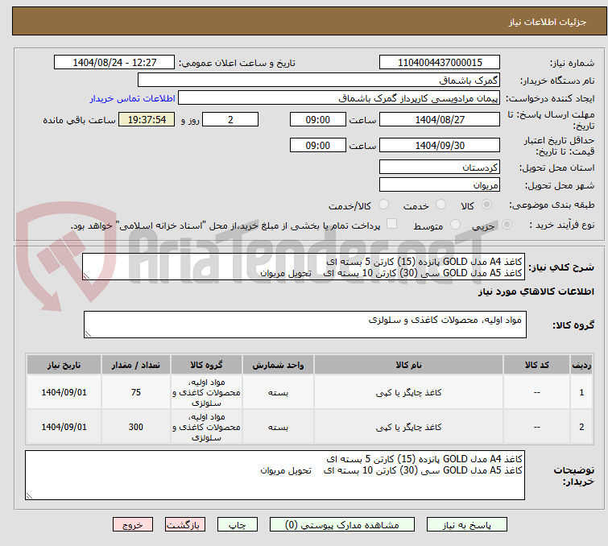Screen dimensions: 608x546
Task: Select the خدمت radio button
Action: point(440,205)
